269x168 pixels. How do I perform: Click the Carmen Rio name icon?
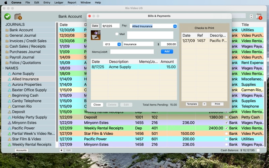pyautogui.click(x=10, y=106)
